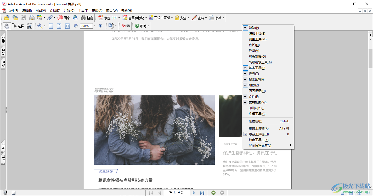Click the email globe icon
This screenshot has width=373, height=196.
click(x=75, y=18)
